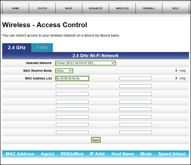The height and width of the screenshot is (165, 191).
Task: Select the WIRELESS menu item
Action: pyautogui.click(x=122, y=8)
